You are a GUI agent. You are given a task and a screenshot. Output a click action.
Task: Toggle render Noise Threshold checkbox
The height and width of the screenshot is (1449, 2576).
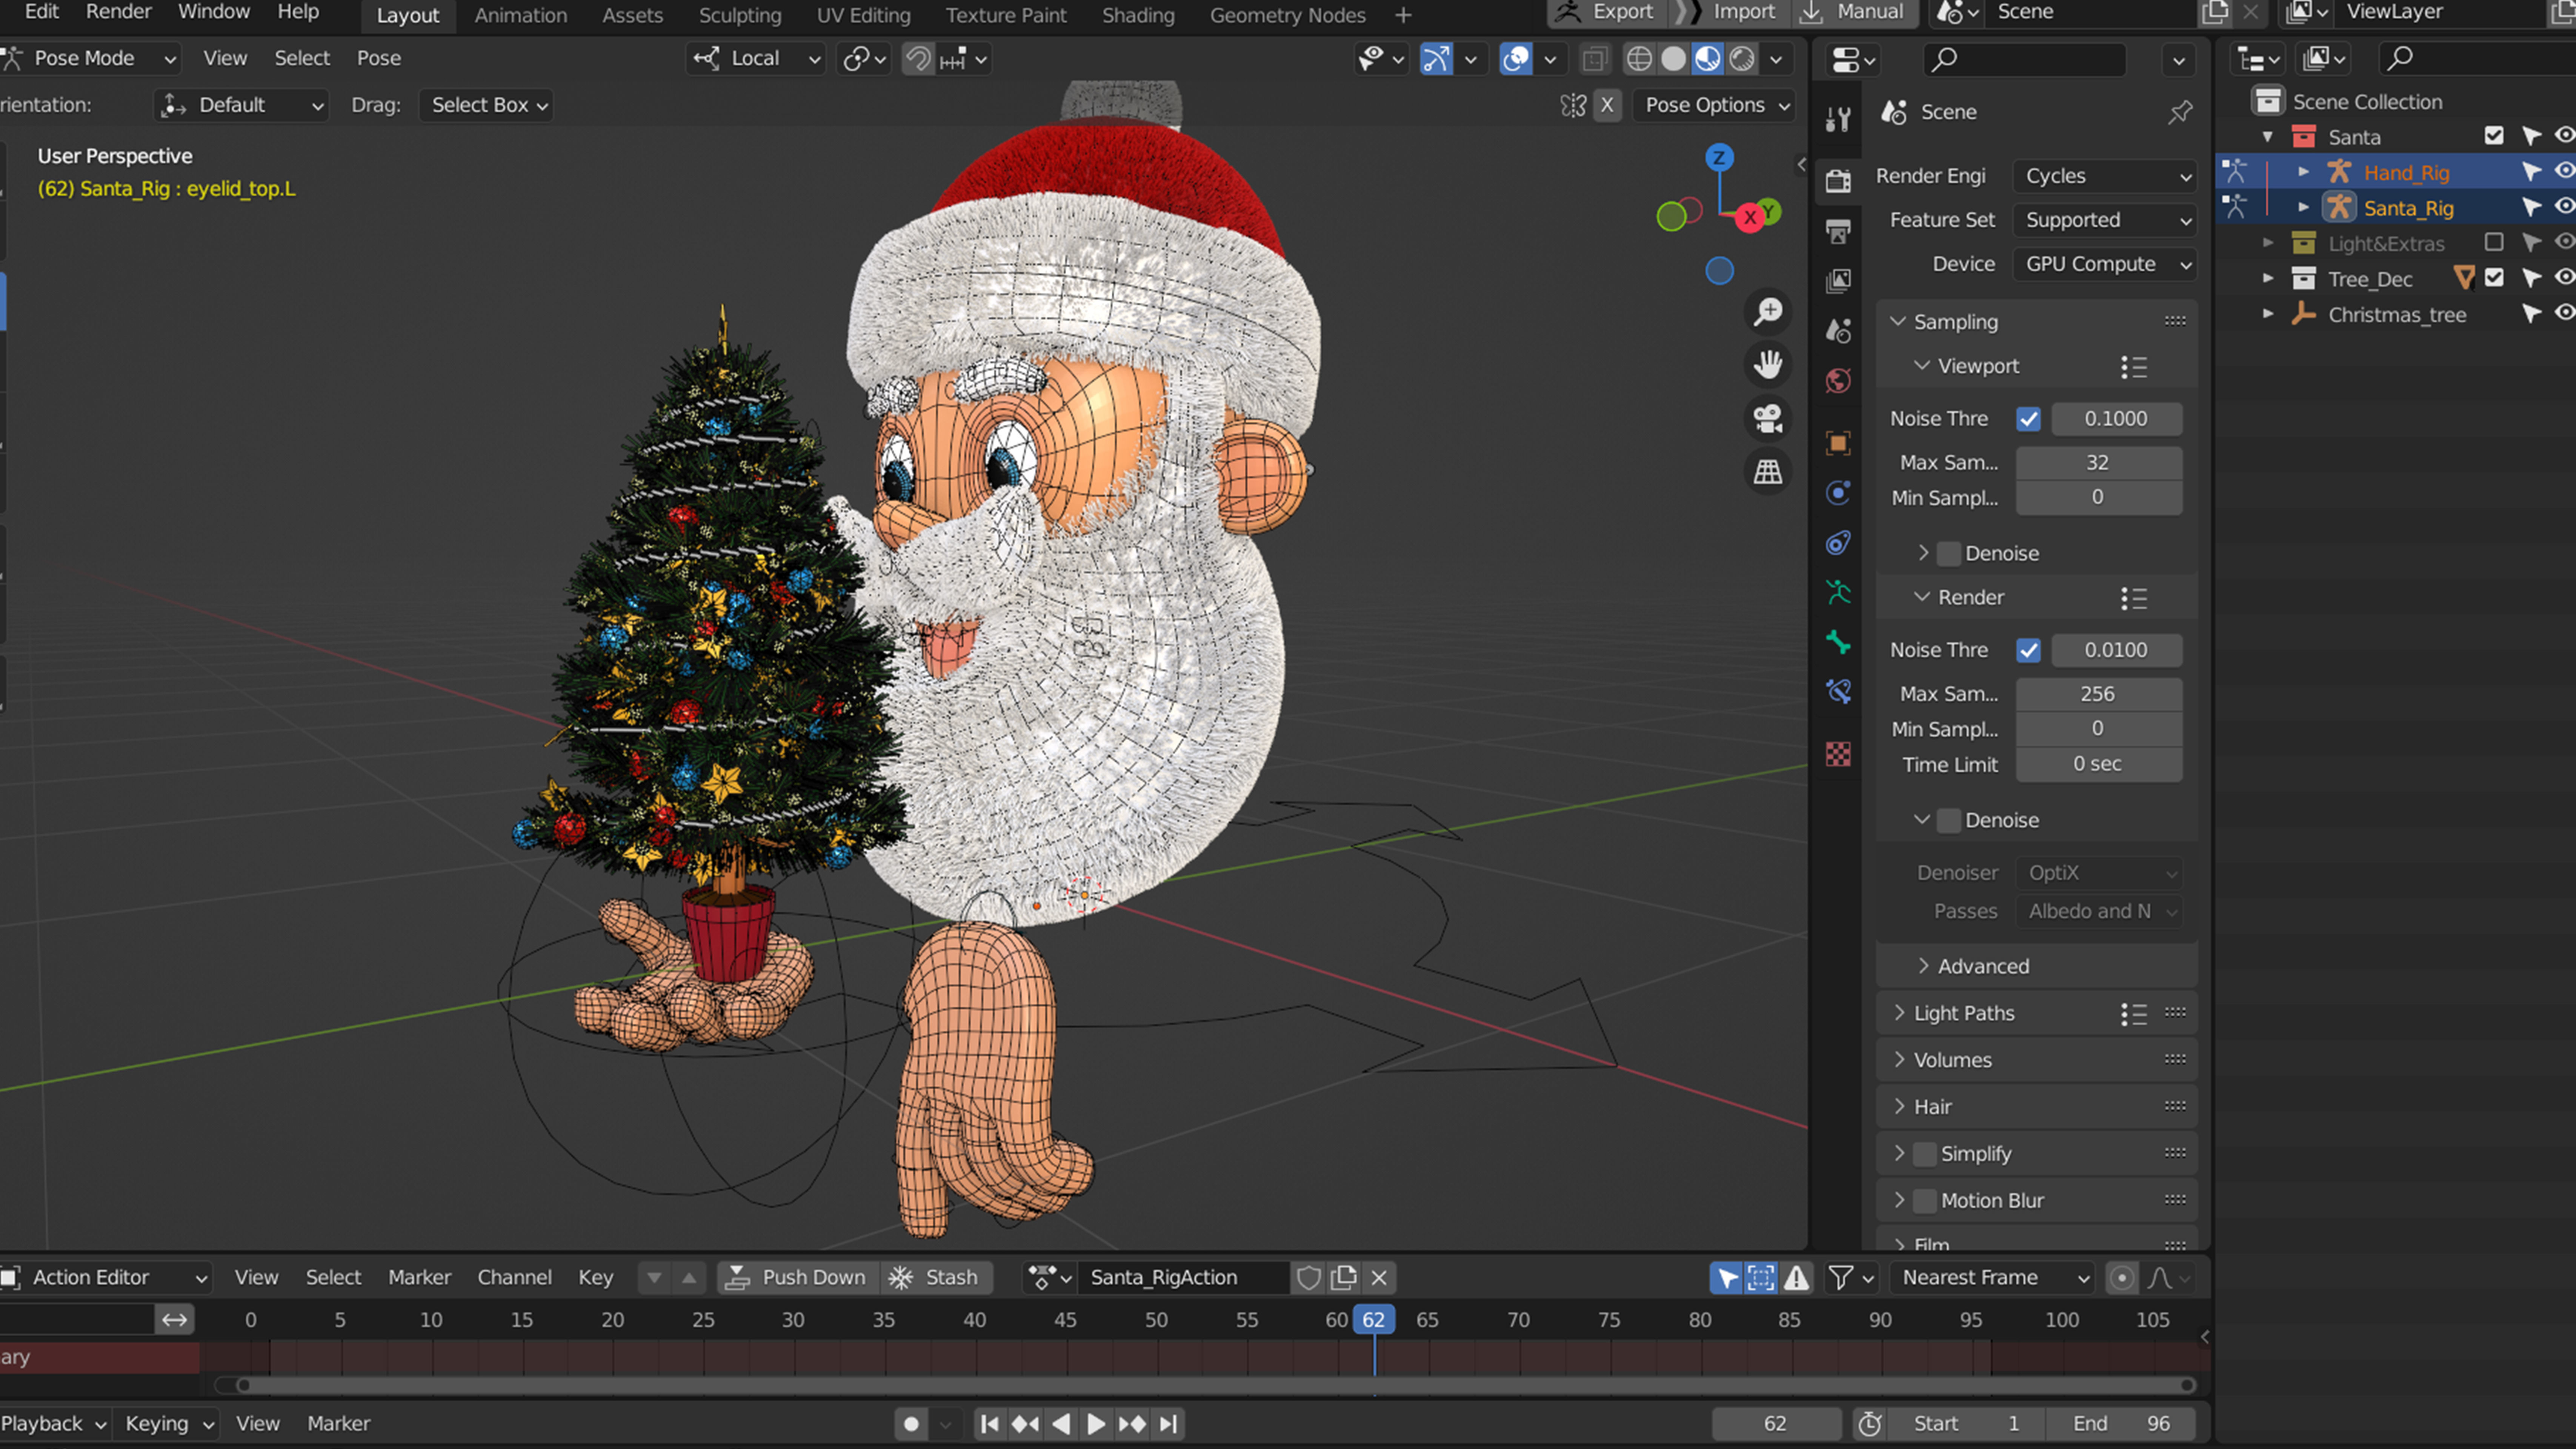click(x=2028, y=650)
